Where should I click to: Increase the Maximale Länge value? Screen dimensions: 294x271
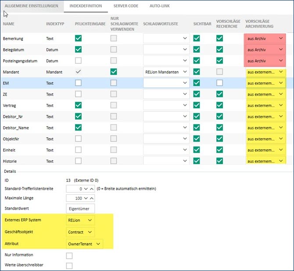coord(91,198)
